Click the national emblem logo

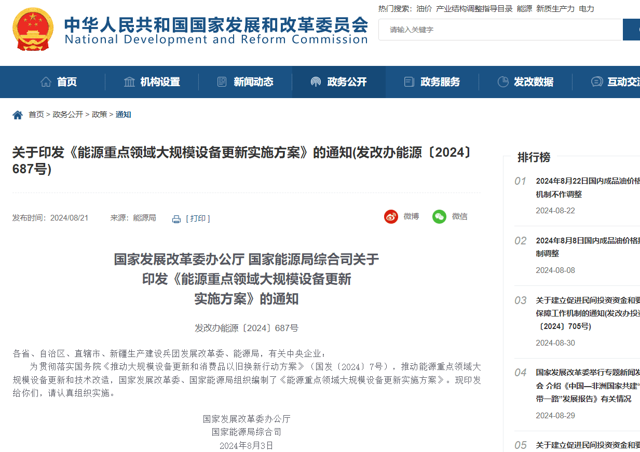(33, 29)
